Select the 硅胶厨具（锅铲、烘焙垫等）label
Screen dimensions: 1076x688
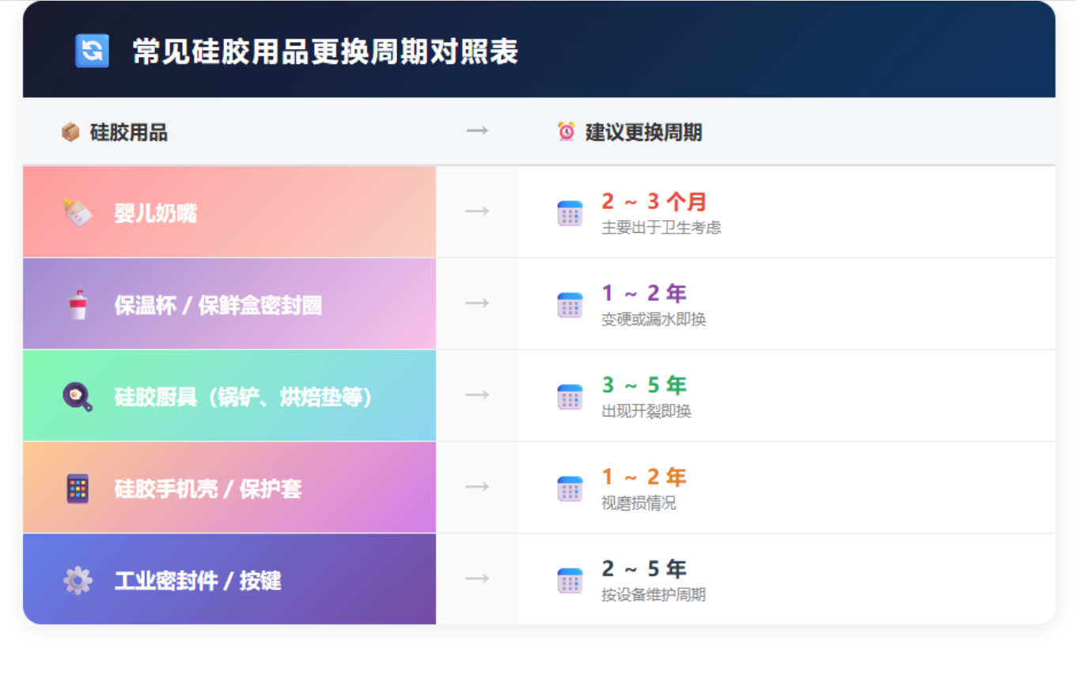tap(244, 397)
